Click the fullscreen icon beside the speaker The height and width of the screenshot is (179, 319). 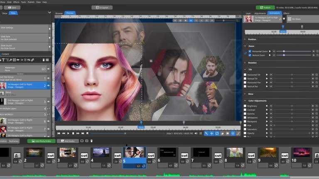click(201, 133)
